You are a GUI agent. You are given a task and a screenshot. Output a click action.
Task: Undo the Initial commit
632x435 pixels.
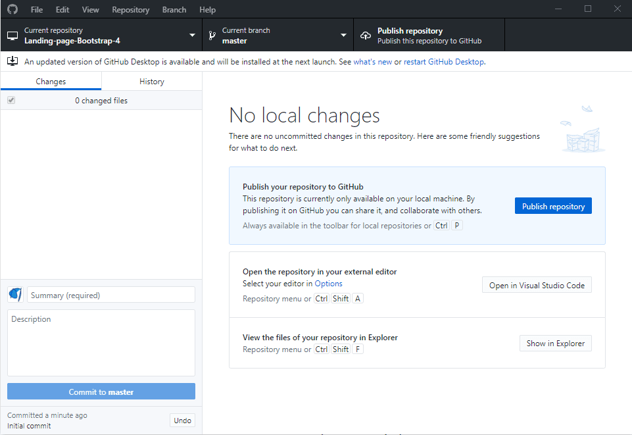(182, 421)
